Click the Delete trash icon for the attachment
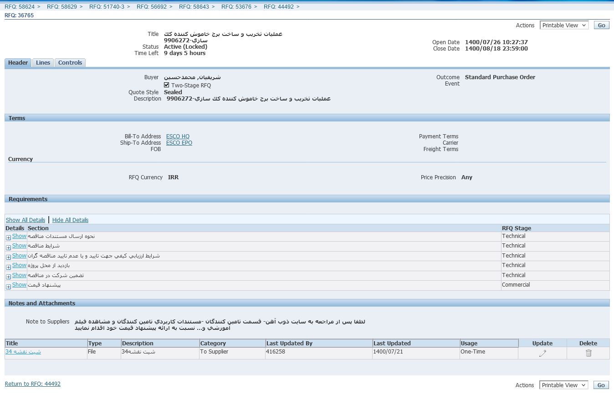 click(x=588, y=353)
